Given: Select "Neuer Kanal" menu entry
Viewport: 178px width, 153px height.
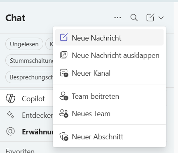Looking at the screenshot, I should click(109, 73).
